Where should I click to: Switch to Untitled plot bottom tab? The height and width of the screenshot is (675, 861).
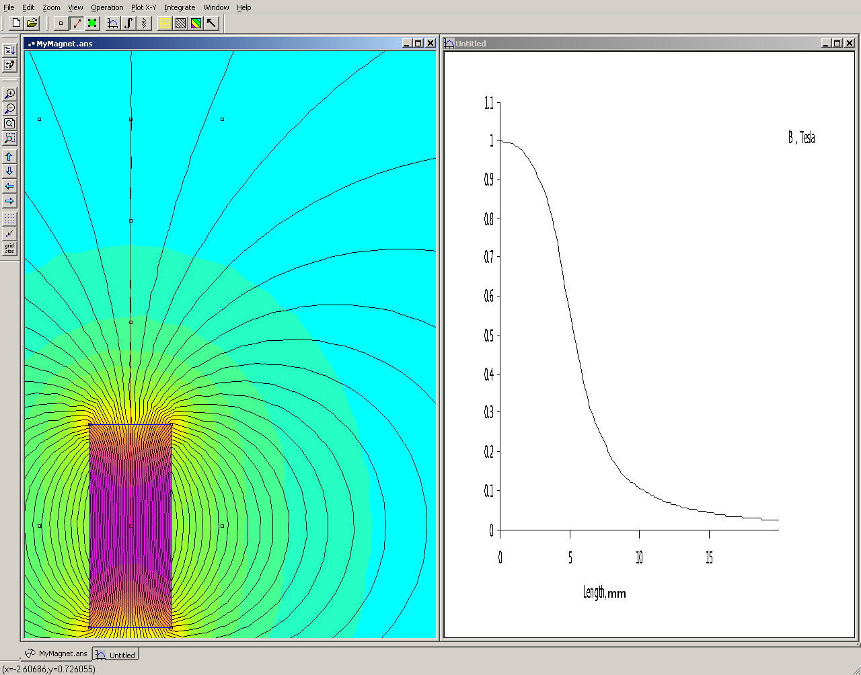click(x=116, y=655)
